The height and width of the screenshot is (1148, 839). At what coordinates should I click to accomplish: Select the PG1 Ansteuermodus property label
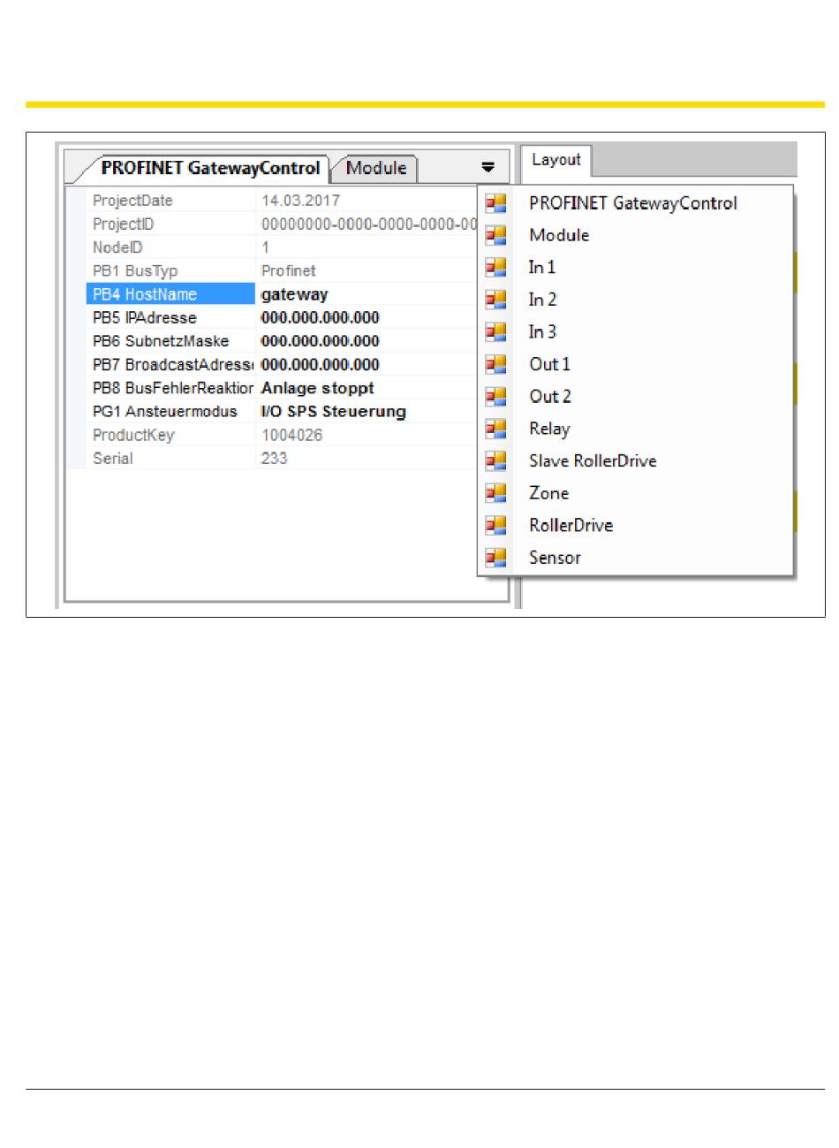pos(165,411)
